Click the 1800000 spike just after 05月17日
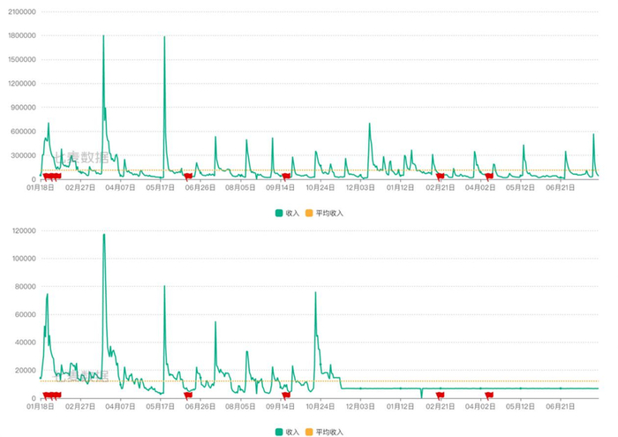Image resolution: width=618 pixels, height=437 pixels. pos(164,37)
